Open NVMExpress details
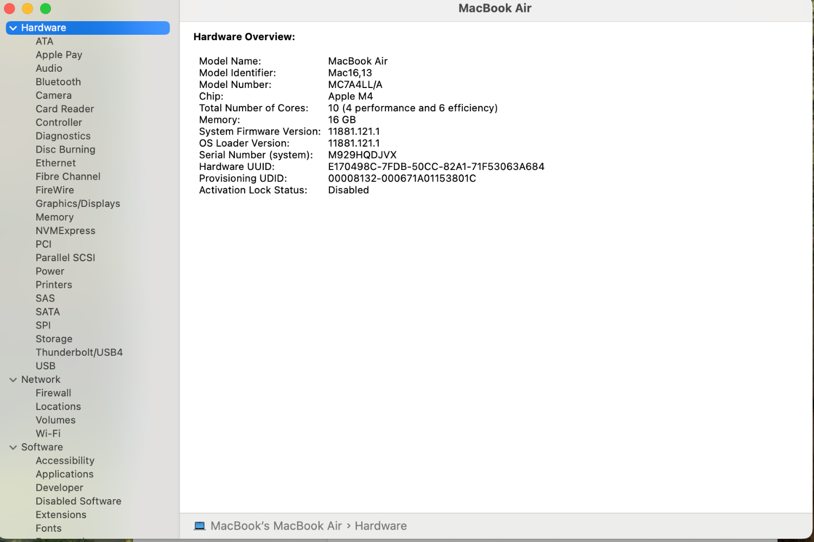This screenshot has height=542, width=814. 65,231
